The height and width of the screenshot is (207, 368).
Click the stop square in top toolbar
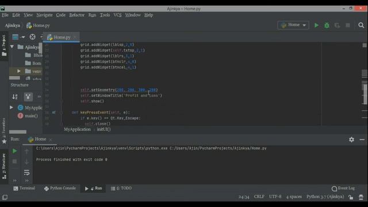pos(348,25)
